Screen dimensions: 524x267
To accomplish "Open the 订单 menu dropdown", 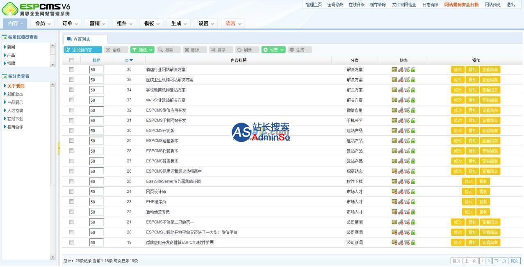I will pyautogui.click(x=70, y=23).
